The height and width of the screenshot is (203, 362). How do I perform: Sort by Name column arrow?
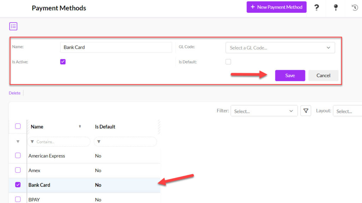(x=80, y=126)
